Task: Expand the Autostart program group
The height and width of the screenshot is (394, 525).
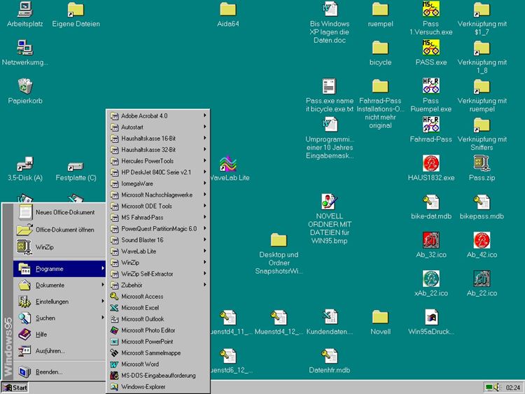Action: coord(158,127)
